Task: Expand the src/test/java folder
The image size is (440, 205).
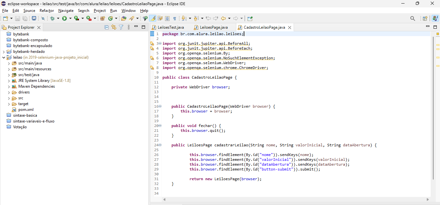Action: coord(9,75)
